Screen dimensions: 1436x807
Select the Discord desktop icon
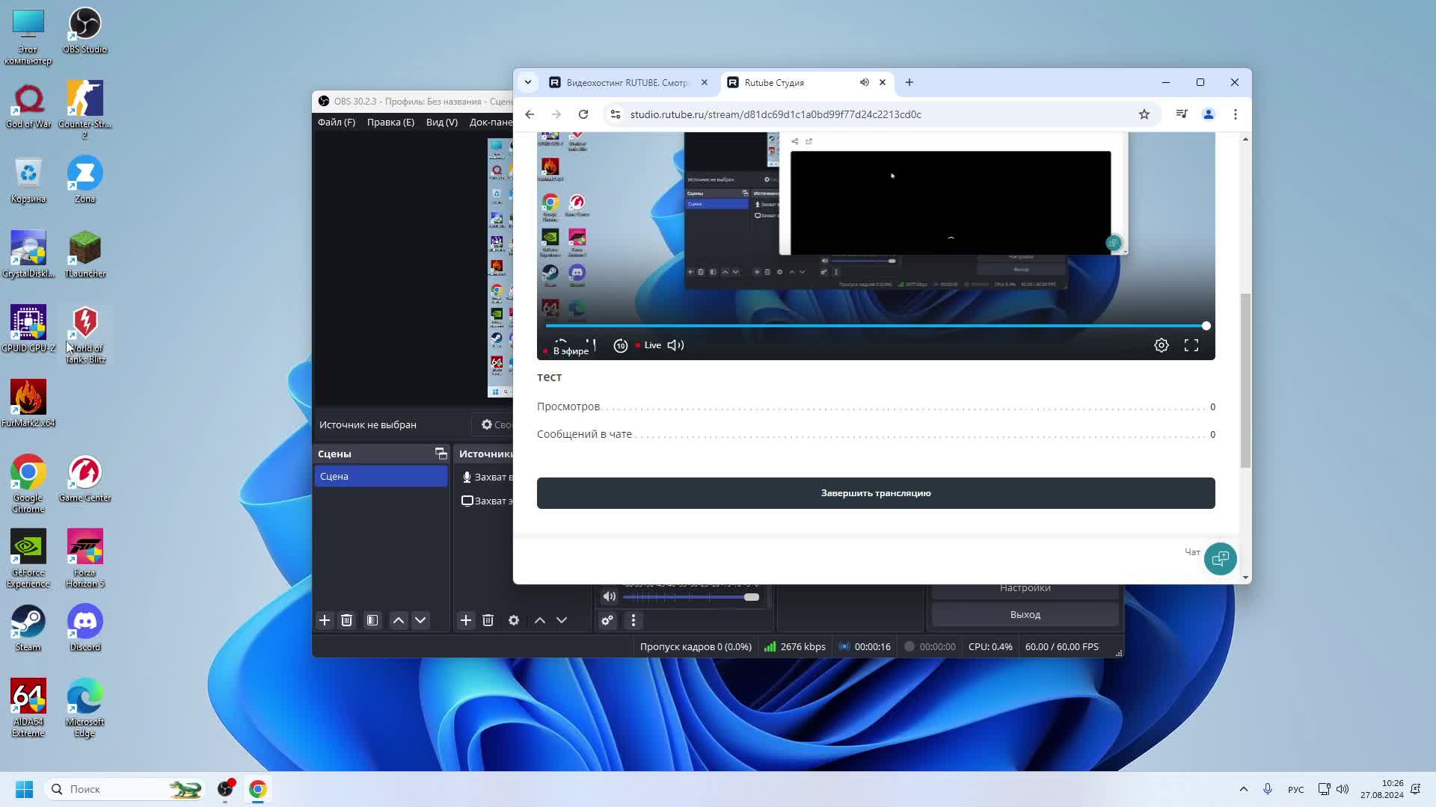pos(85,628)
